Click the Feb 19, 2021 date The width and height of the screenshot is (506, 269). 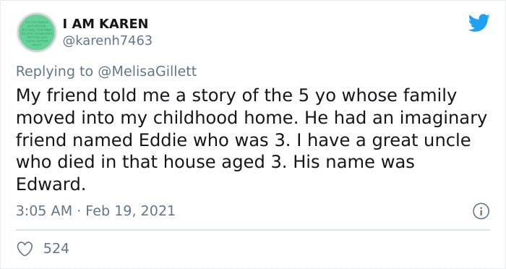pos(130,211)
